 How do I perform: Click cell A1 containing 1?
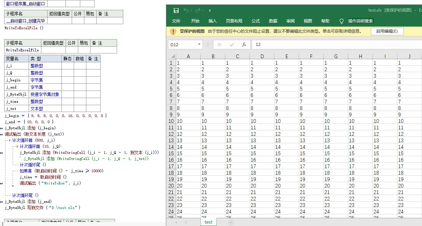188,63
